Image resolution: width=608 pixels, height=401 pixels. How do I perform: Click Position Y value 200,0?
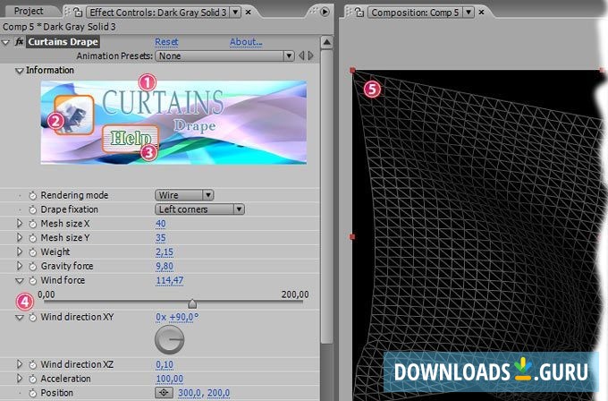pyautogui.click(x=218, y=393)
